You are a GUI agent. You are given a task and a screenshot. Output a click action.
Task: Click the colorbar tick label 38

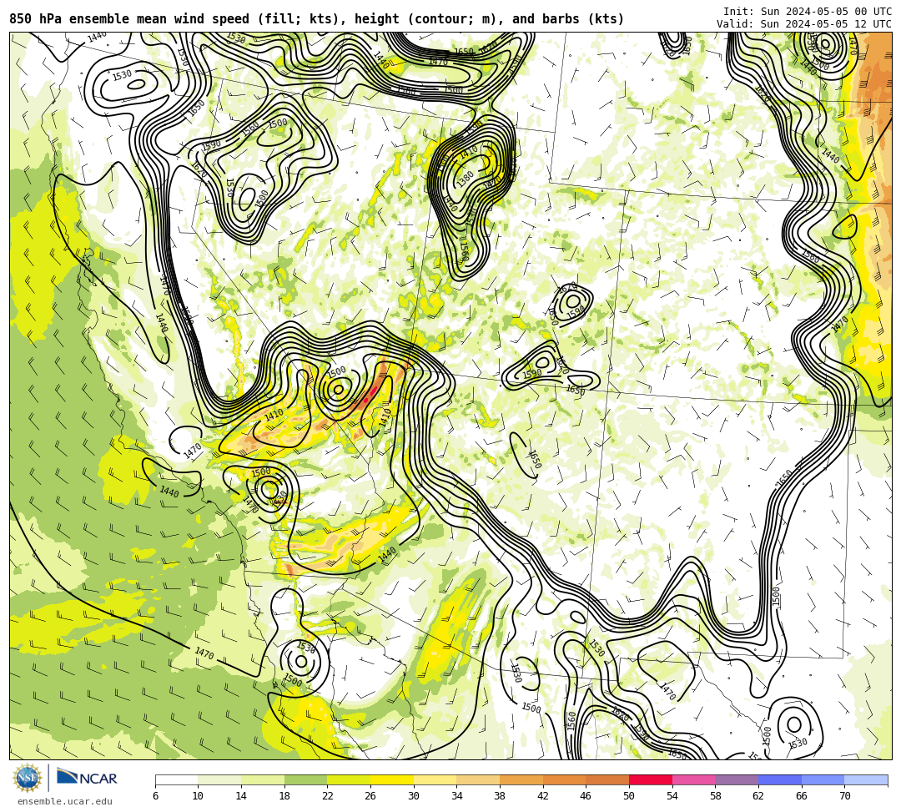pyautogui.click(x=500, y=796)
